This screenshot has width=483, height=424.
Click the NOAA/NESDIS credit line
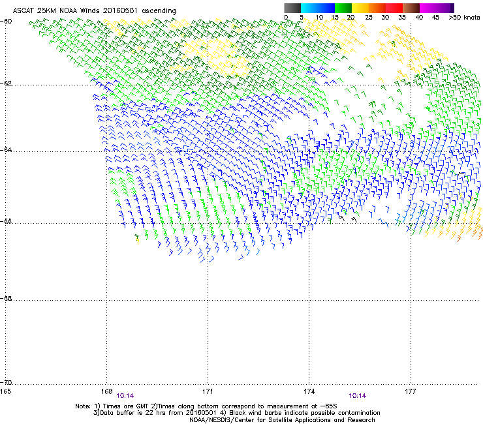[282, 420]
